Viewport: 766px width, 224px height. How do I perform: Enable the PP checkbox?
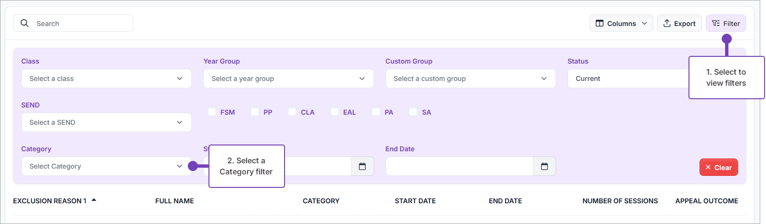(255, 112)
